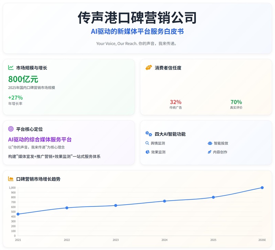The image size is (275, 250).
Task: Click the AI驱动的综合媒体服务平台 purple heading
Action: 40,140
